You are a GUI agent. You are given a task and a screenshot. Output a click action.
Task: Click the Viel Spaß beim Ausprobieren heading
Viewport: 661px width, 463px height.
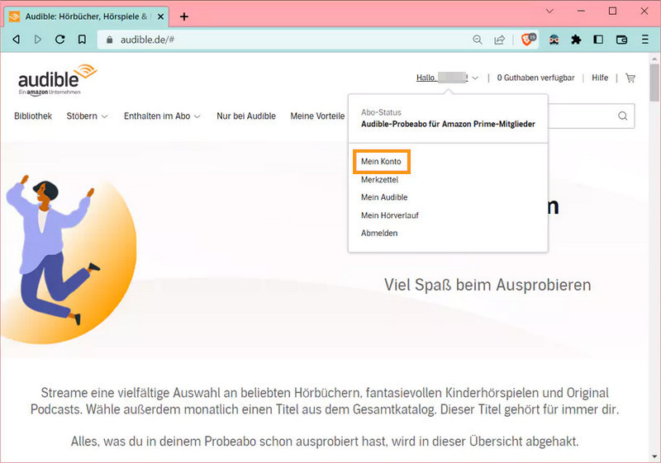pos(487,285)
